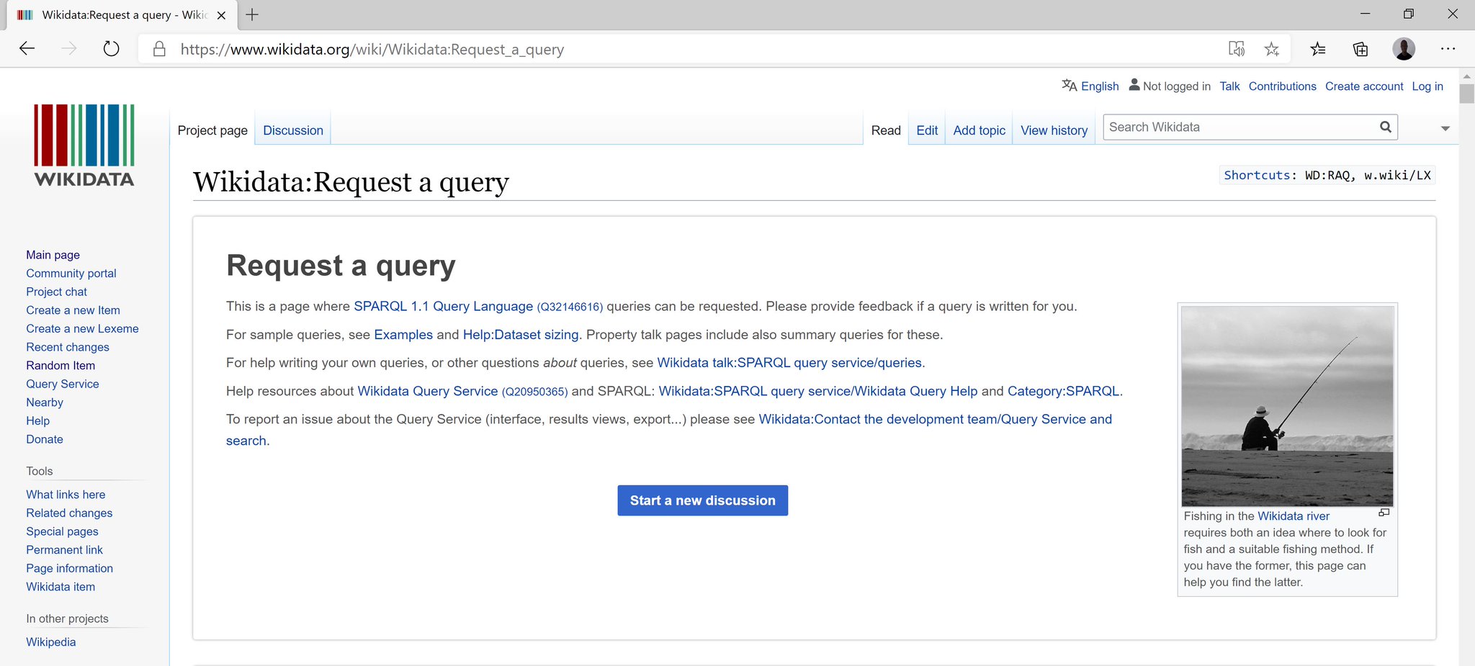Click Create a new Item
The image size is (1475, 666).
[x=73, y=310]
